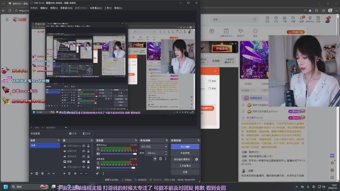
Task: Expand browser tab list chevron
Action: tap(3, 3)
